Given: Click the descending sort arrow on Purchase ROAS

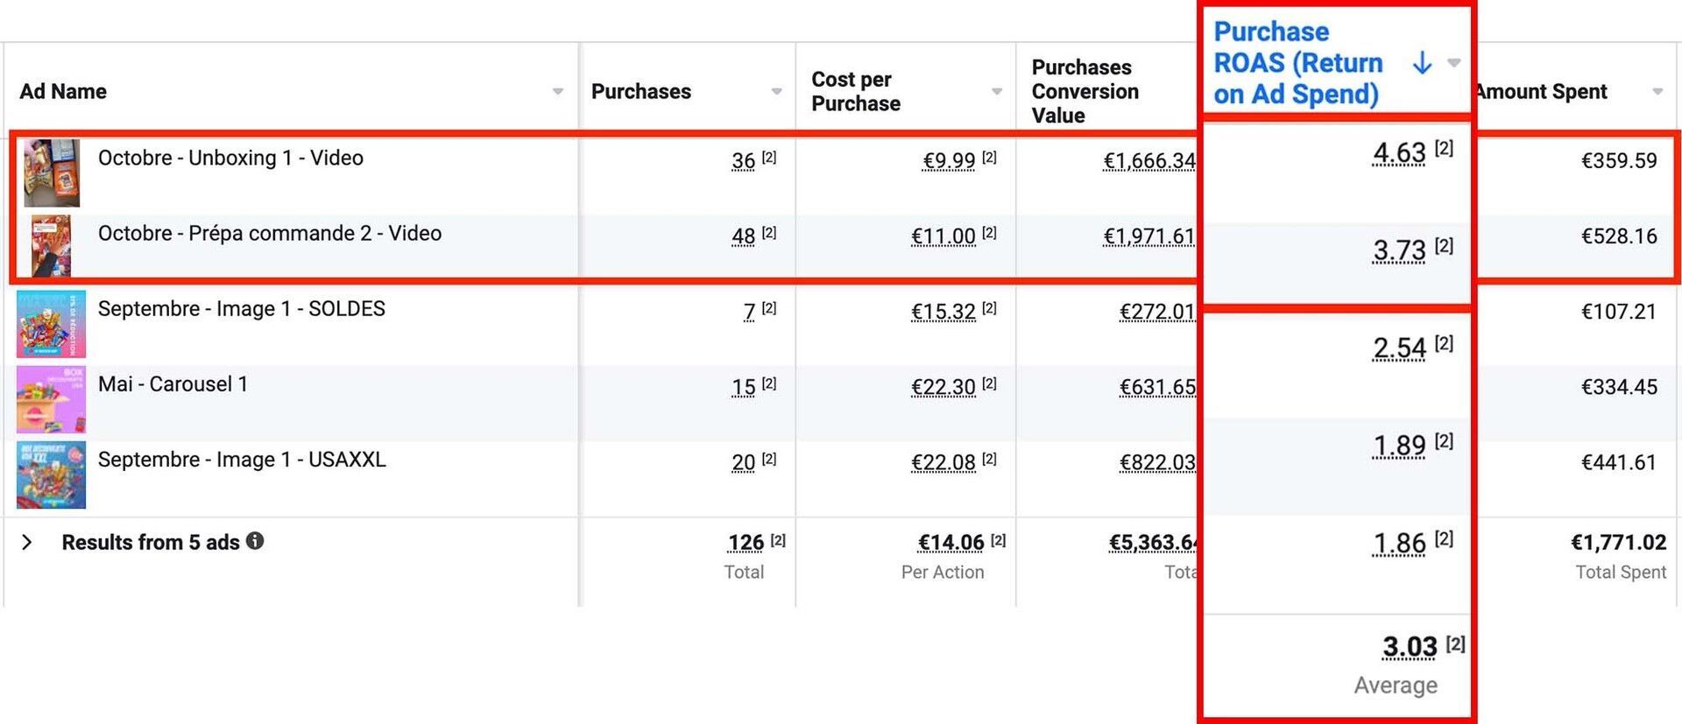Looking at the screenshot, I should pos(1423,63).
